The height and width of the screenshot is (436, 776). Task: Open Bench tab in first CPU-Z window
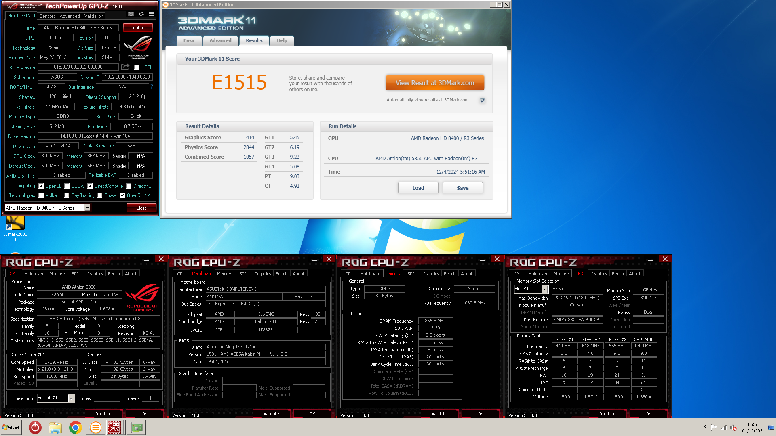pyautogui.click(x=114, y=274)
